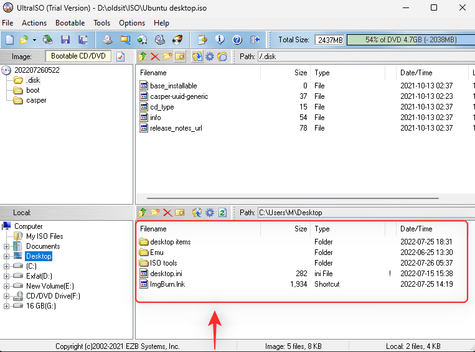This screenshot has height=352, width=475.
Task: Go up a folder in the local pane toolbar
Action: click(x=143, y=213)
